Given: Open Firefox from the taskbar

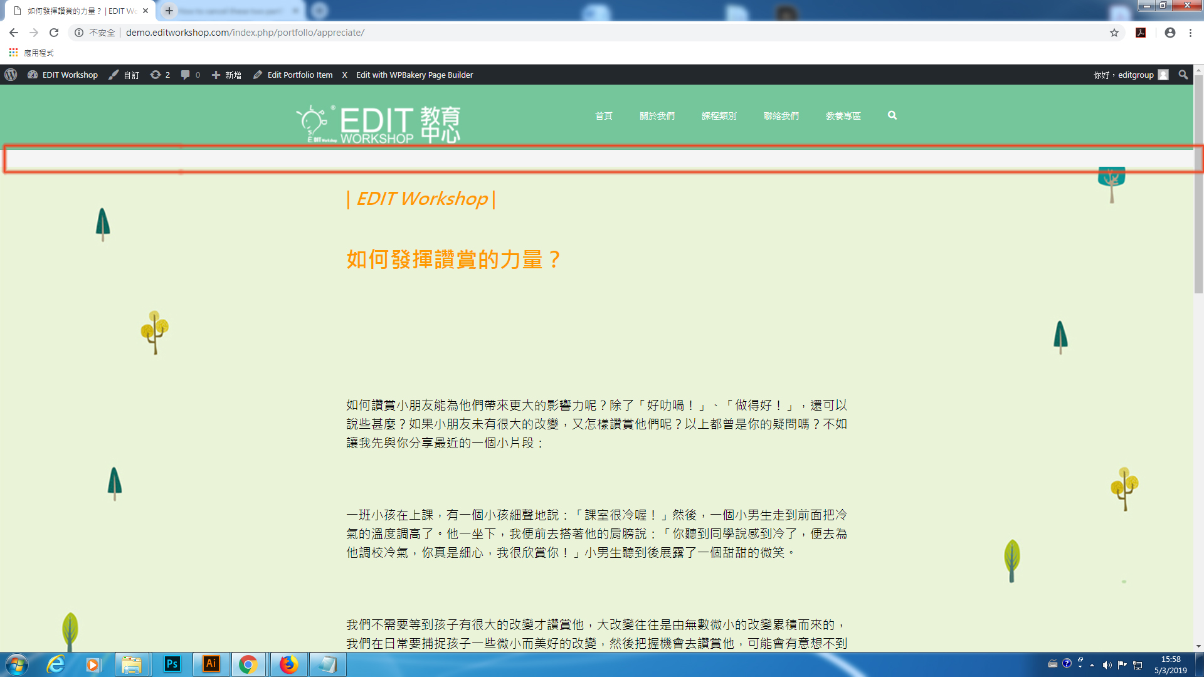Looking at the screenshot, I should [x=288, y=664].
